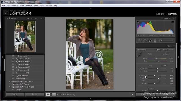The height and width of the screenshot is (101, 181).
Task: Hide the top module picker panel
Action: [x=90, y=8]
